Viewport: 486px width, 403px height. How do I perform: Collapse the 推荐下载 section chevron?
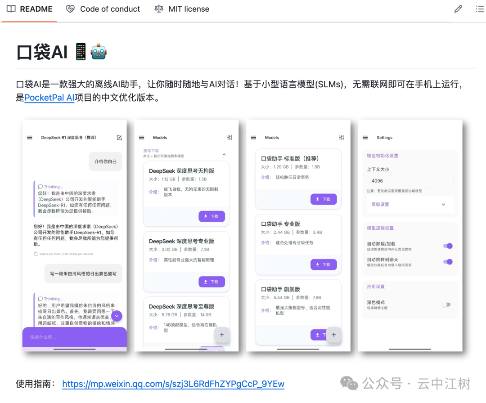224,154
